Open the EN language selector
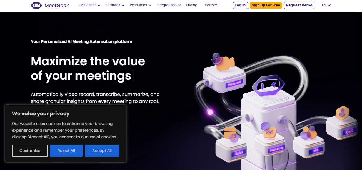This screenshot has height=170, width=362. (326, 5)
